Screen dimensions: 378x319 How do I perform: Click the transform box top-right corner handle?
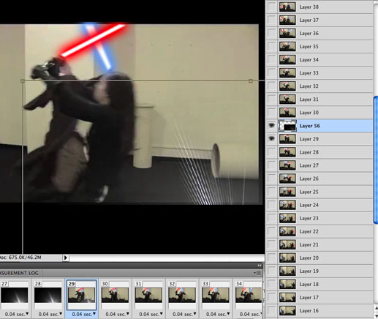click(x=251, y=80)
